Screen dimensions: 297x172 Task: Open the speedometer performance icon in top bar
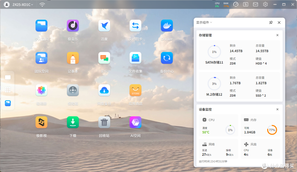236,4
